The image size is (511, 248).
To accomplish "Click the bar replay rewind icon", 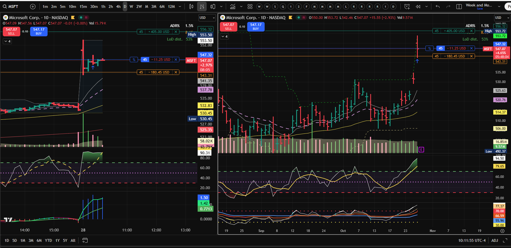I will (x=418, y=6).
